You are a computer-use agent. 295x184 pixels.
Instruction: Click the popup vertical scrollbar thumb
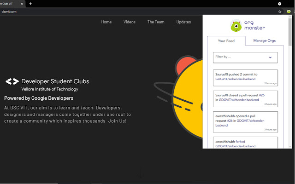click(290, 32)
